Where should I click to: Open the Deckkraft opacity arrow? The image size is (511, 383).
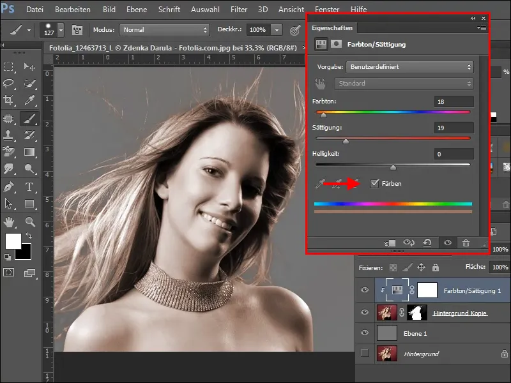[x=277, y=30]
